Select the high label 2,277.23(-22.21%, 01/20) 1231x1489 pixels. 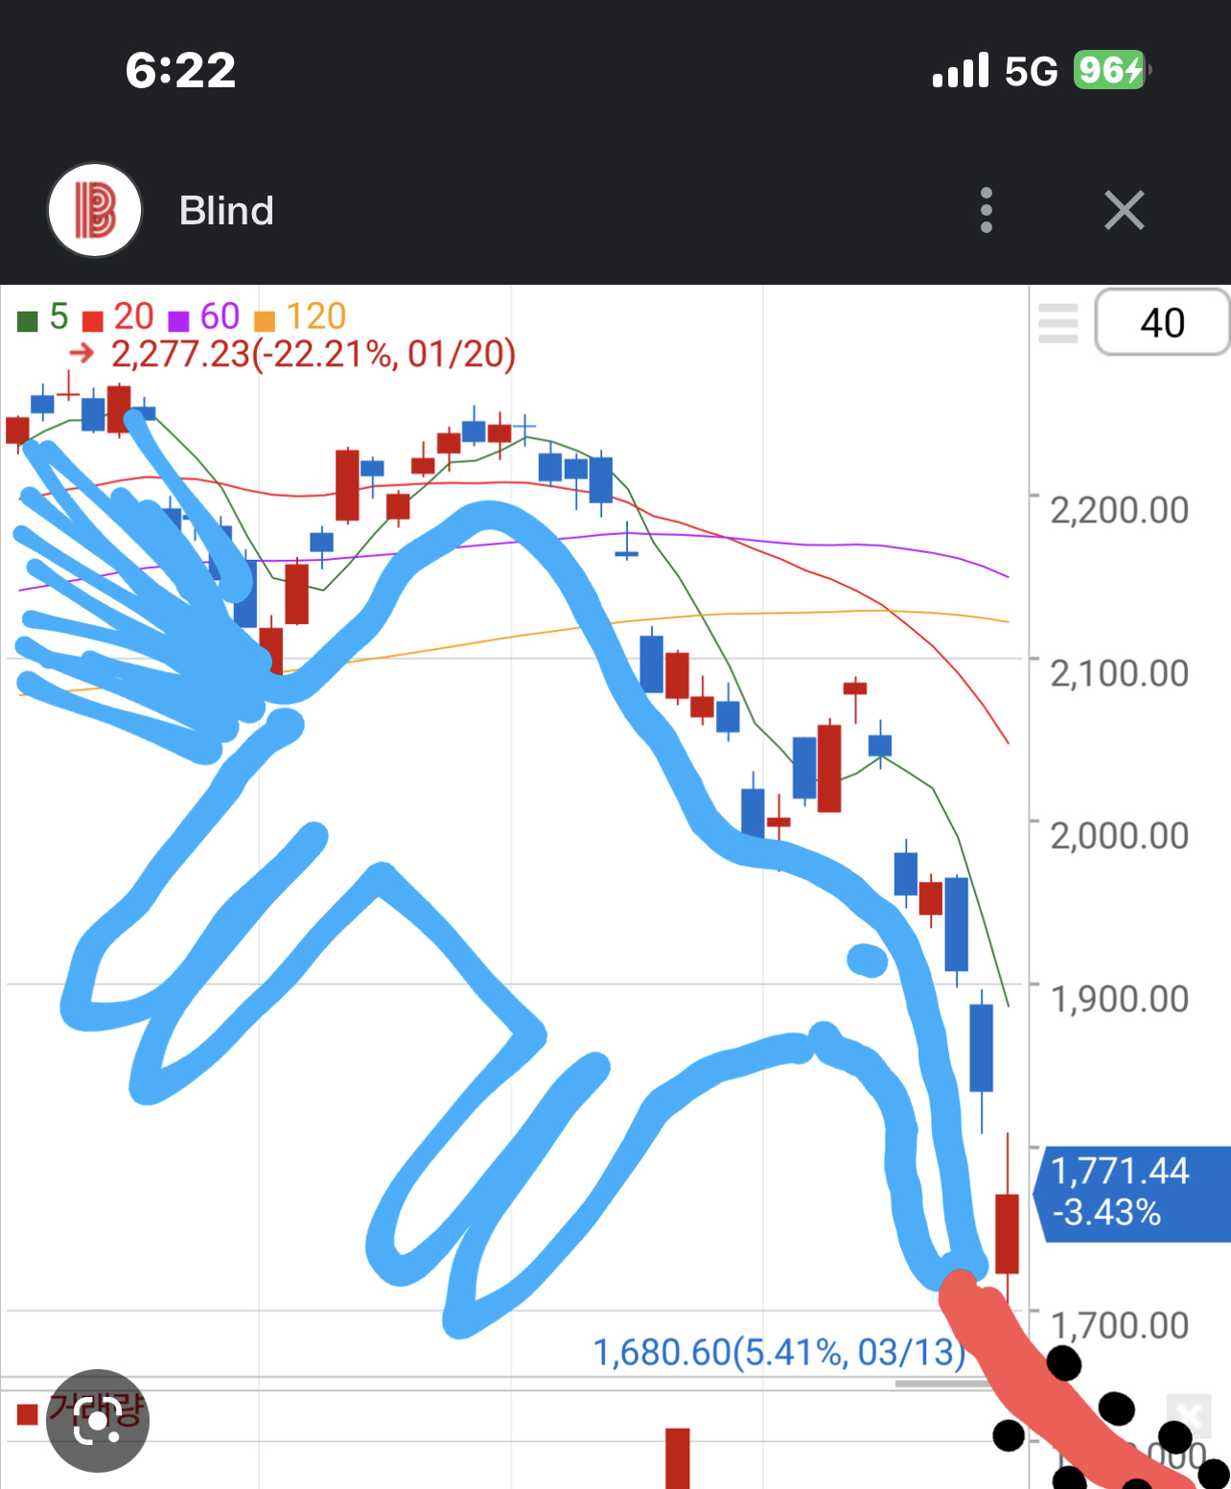[x=314, y=354]
